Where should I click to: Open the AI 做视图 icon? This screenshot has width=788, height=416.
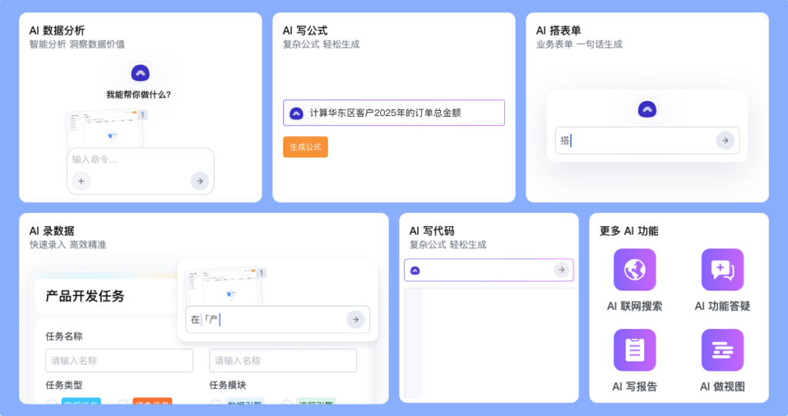722,350
